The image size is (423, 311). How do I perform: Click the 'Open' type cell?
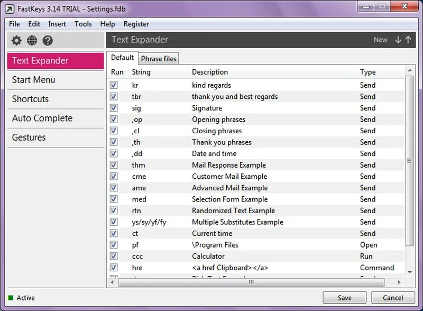click(x=369, y=245)
